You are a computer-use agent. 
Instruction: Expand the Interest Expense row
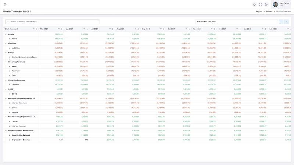point(9,126)
